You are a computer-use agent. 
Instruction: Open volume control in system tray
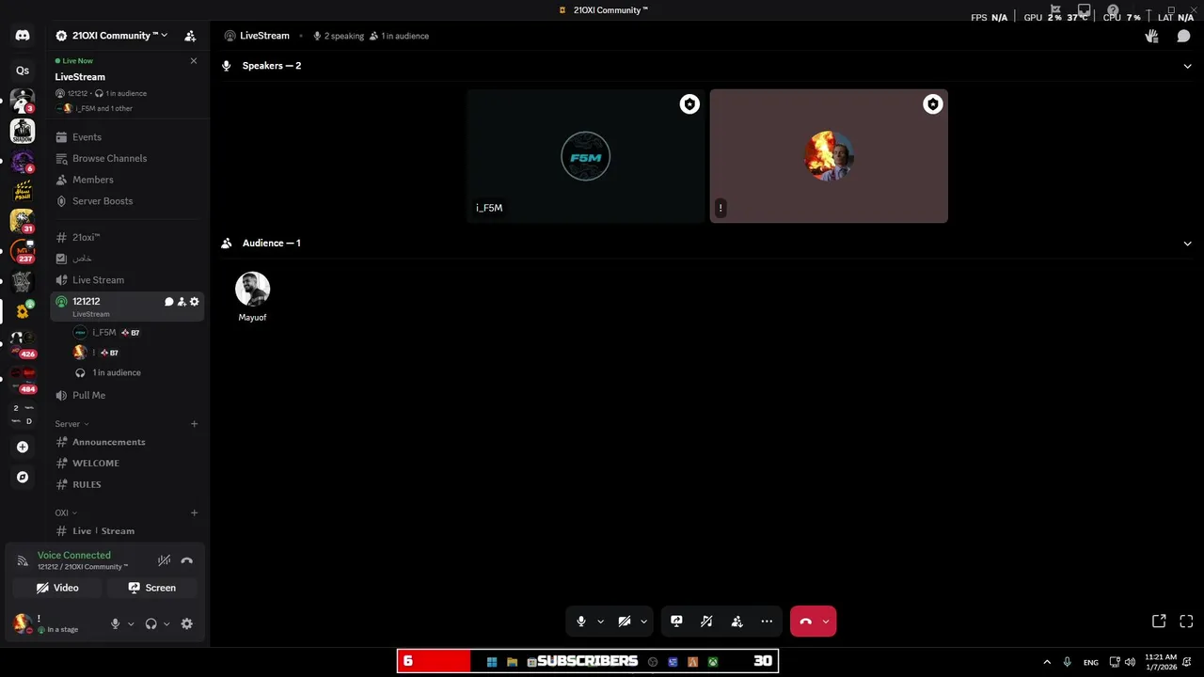pyautogui.click(x=1130, y=662)
